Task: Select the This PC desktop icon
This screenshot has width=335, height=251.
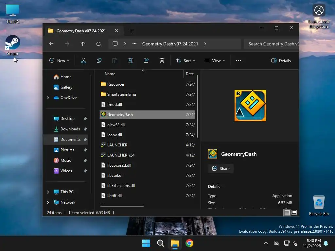Action: click(x=13, y=13)
